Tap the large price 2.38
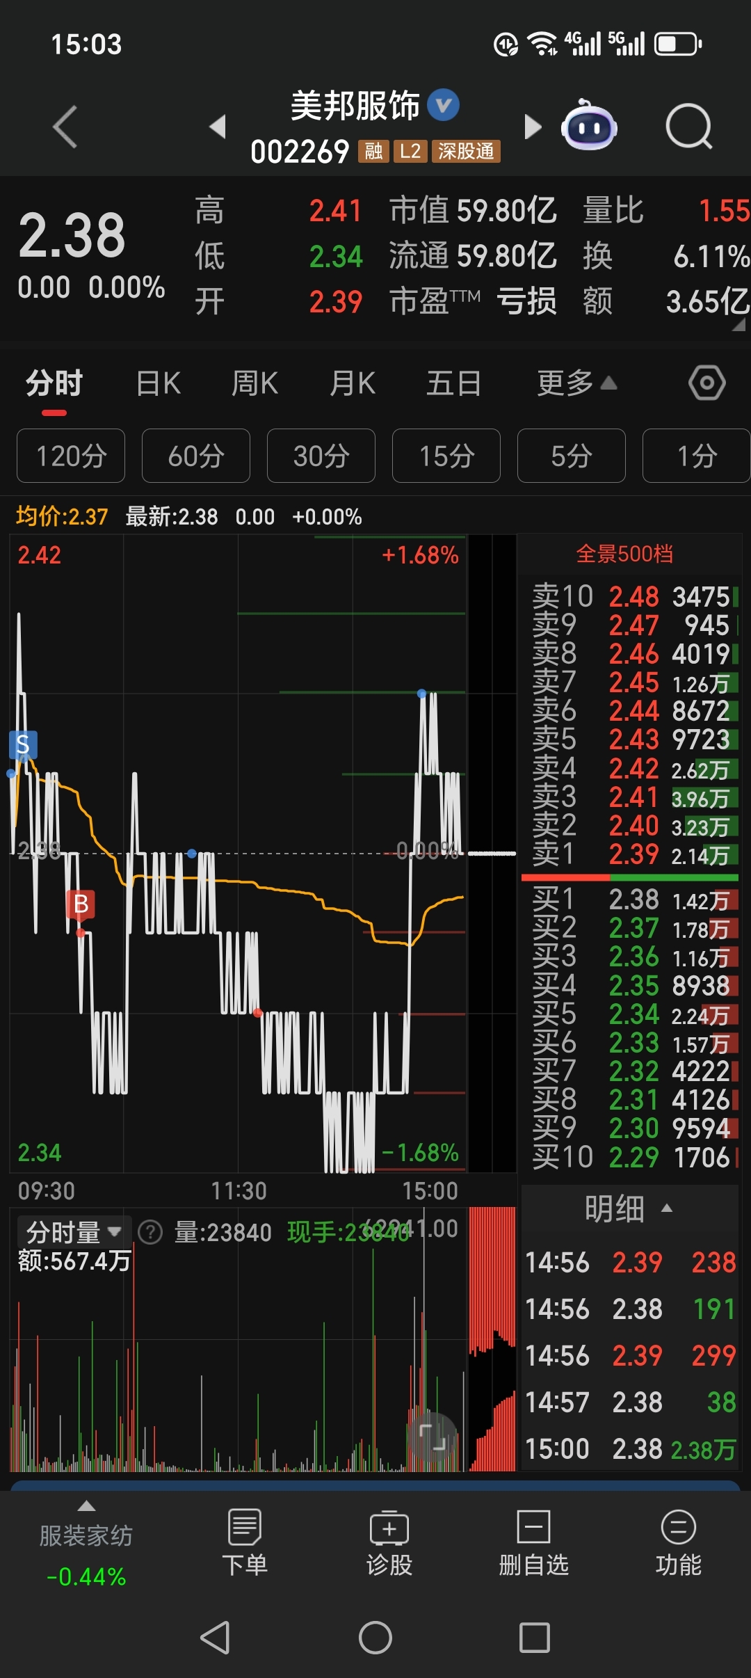The image size is (751, 1678). pos(72,235)
